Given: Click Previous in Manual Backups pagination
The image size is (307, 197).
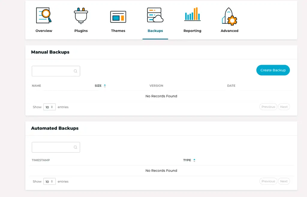Looking at the screenshot, I should click(x=268, y=107).
